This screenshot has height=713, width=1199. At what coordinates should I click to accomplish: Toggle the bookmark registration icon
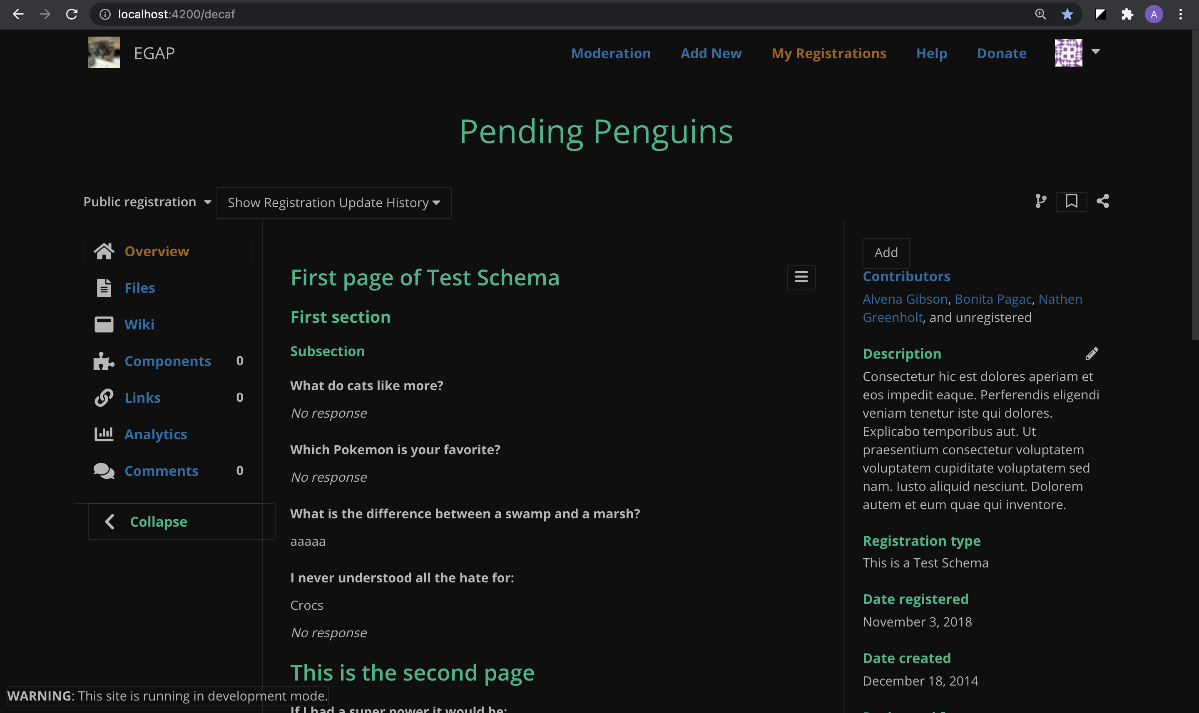coord(1071,201)
